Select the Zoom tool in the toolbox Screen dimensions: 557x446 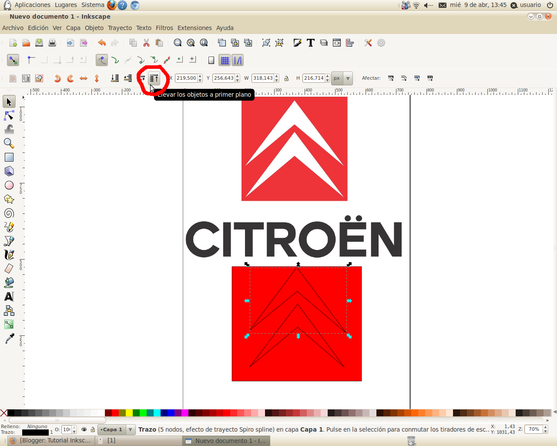coord(9,143)
